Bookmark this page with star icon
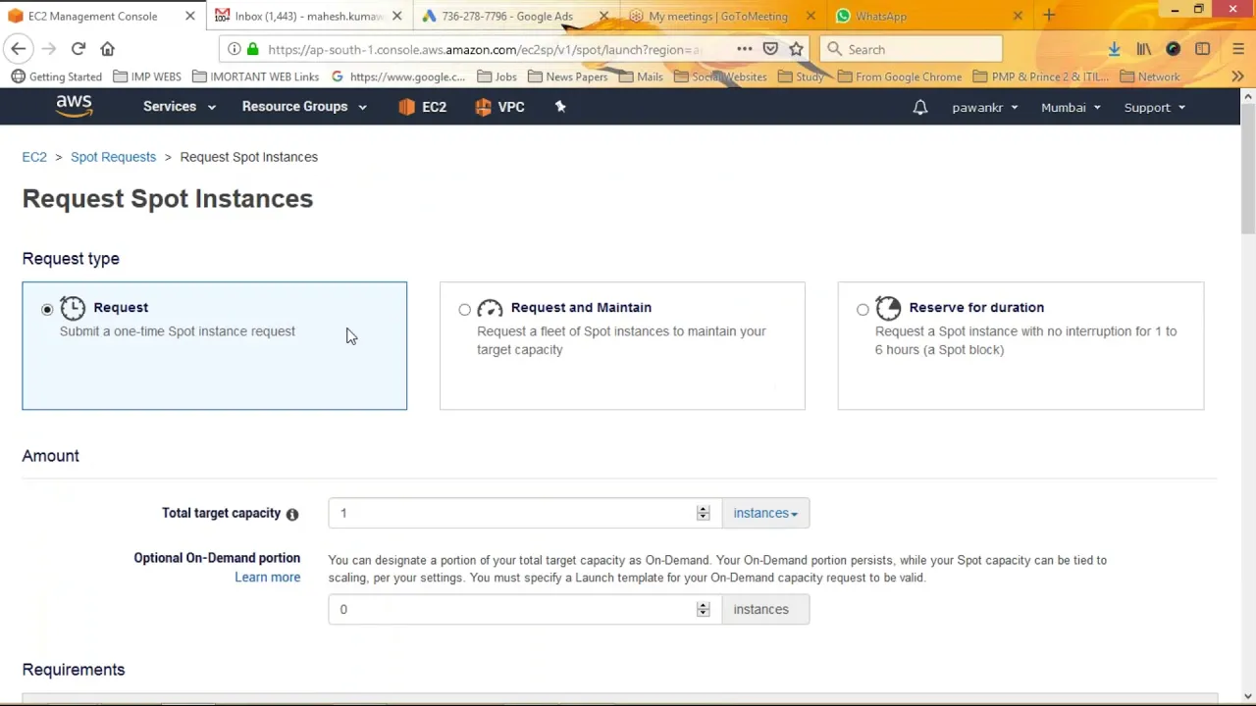Image resolution: width=1256 pixels, height=706 pixels. coord(796,49)
